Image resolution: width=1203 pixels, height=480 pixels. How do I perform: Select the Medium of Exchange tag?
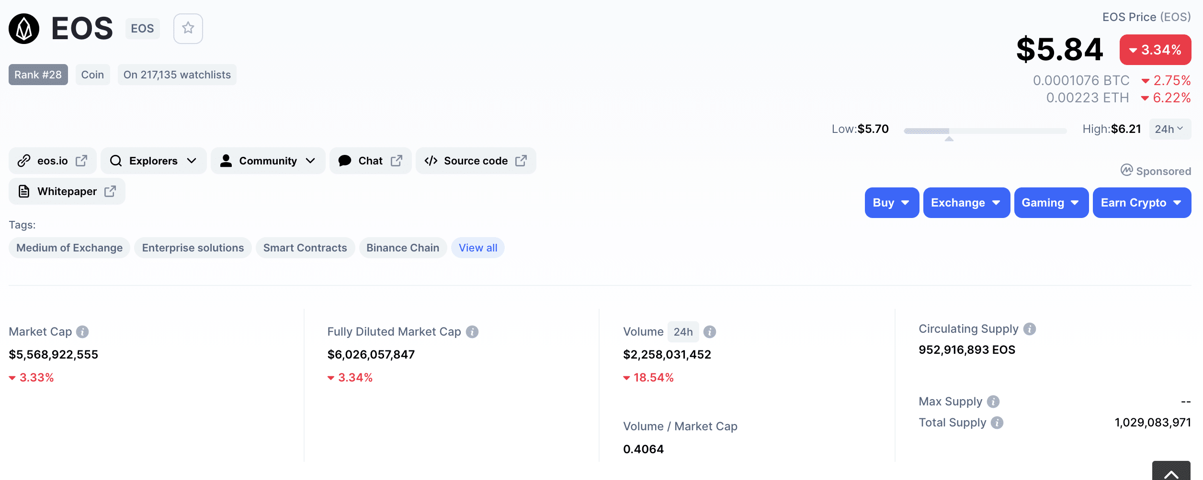pyautogui.click(x=69, y=248)
